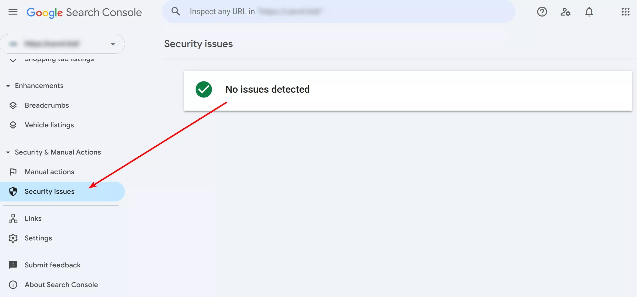Click the green No issues checkmark
637x297 pixels.
pos(204,89)
